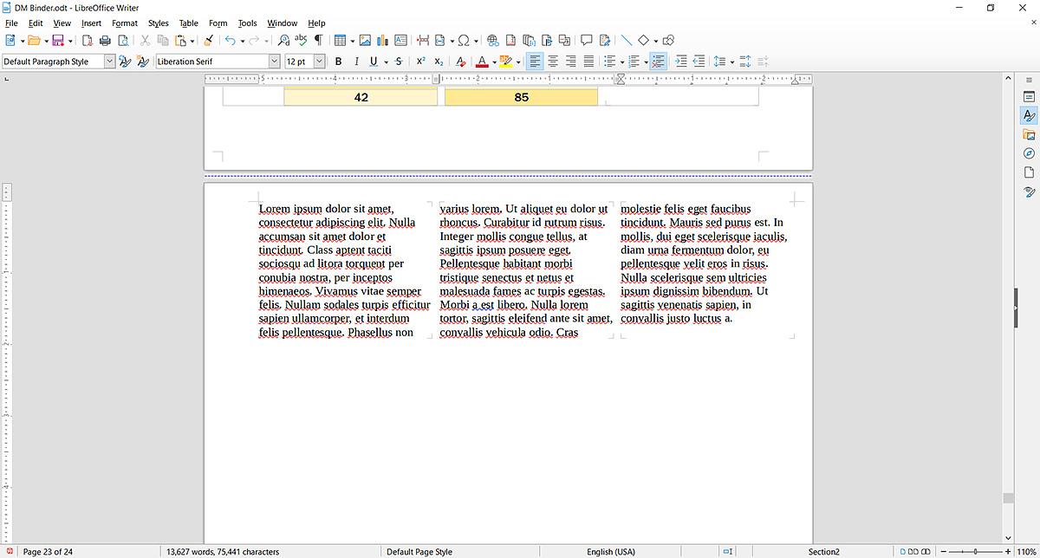The image size is (1040, 558).
Task: Click the Undo arrow
Action: (x=230, y=40)
